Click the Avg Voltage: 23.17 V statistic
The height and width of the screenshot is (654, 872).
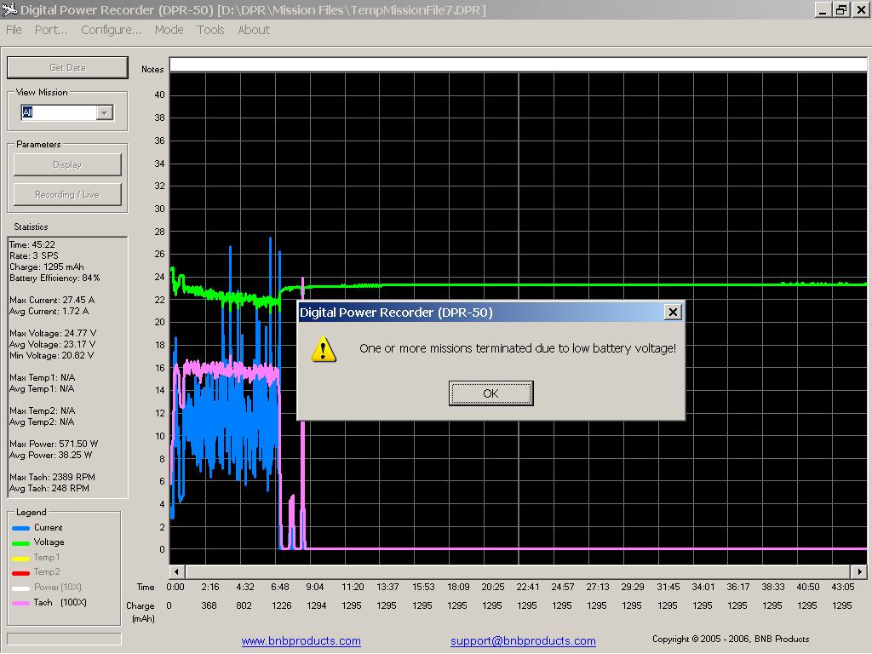click(x=52, y=345)
